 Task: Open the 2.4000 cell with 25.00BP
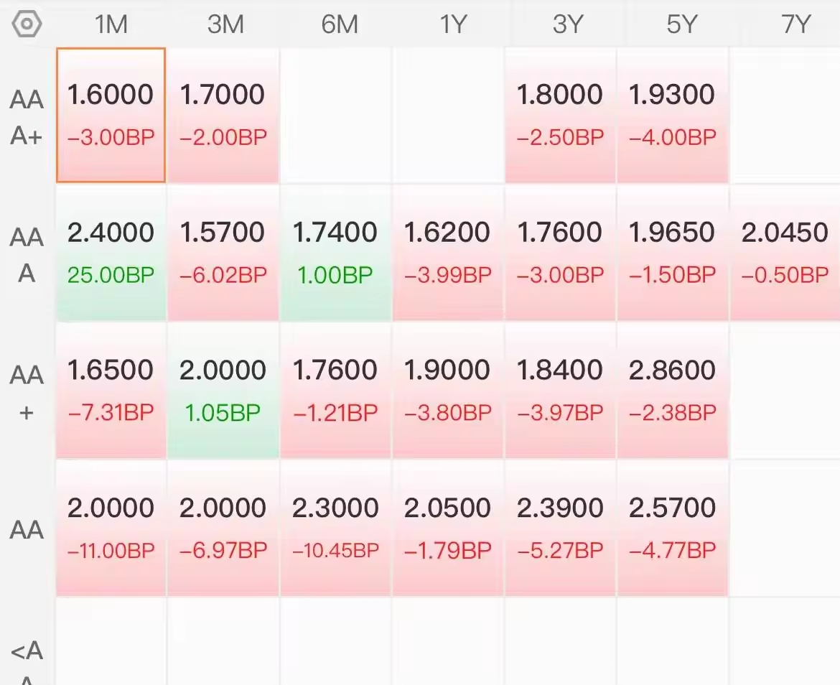click(x=111, y=253)
